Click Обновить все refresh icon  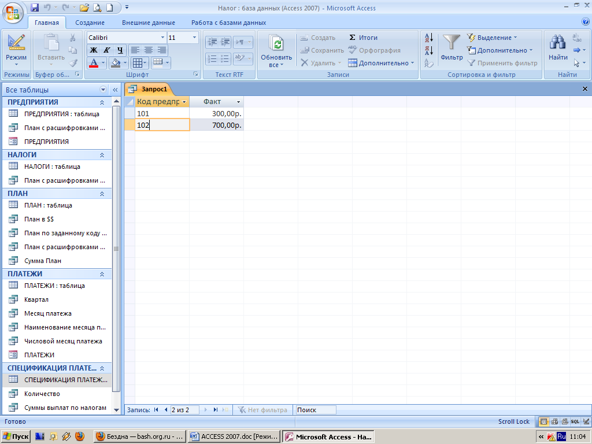pyautogui.click(x=277, y=43)
